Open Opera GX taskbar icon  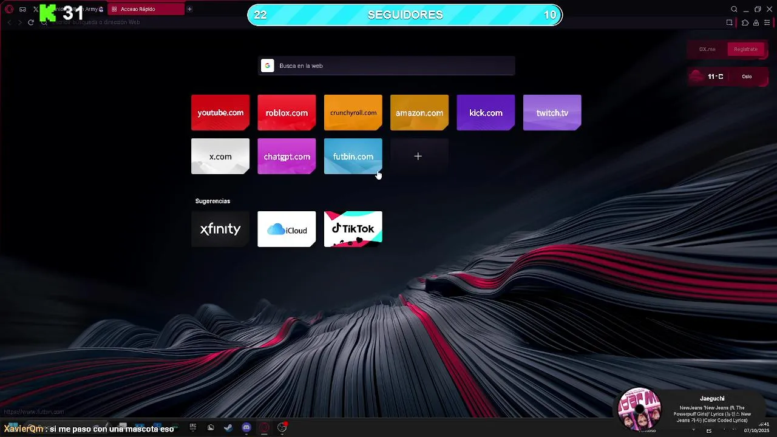[264, 427]
